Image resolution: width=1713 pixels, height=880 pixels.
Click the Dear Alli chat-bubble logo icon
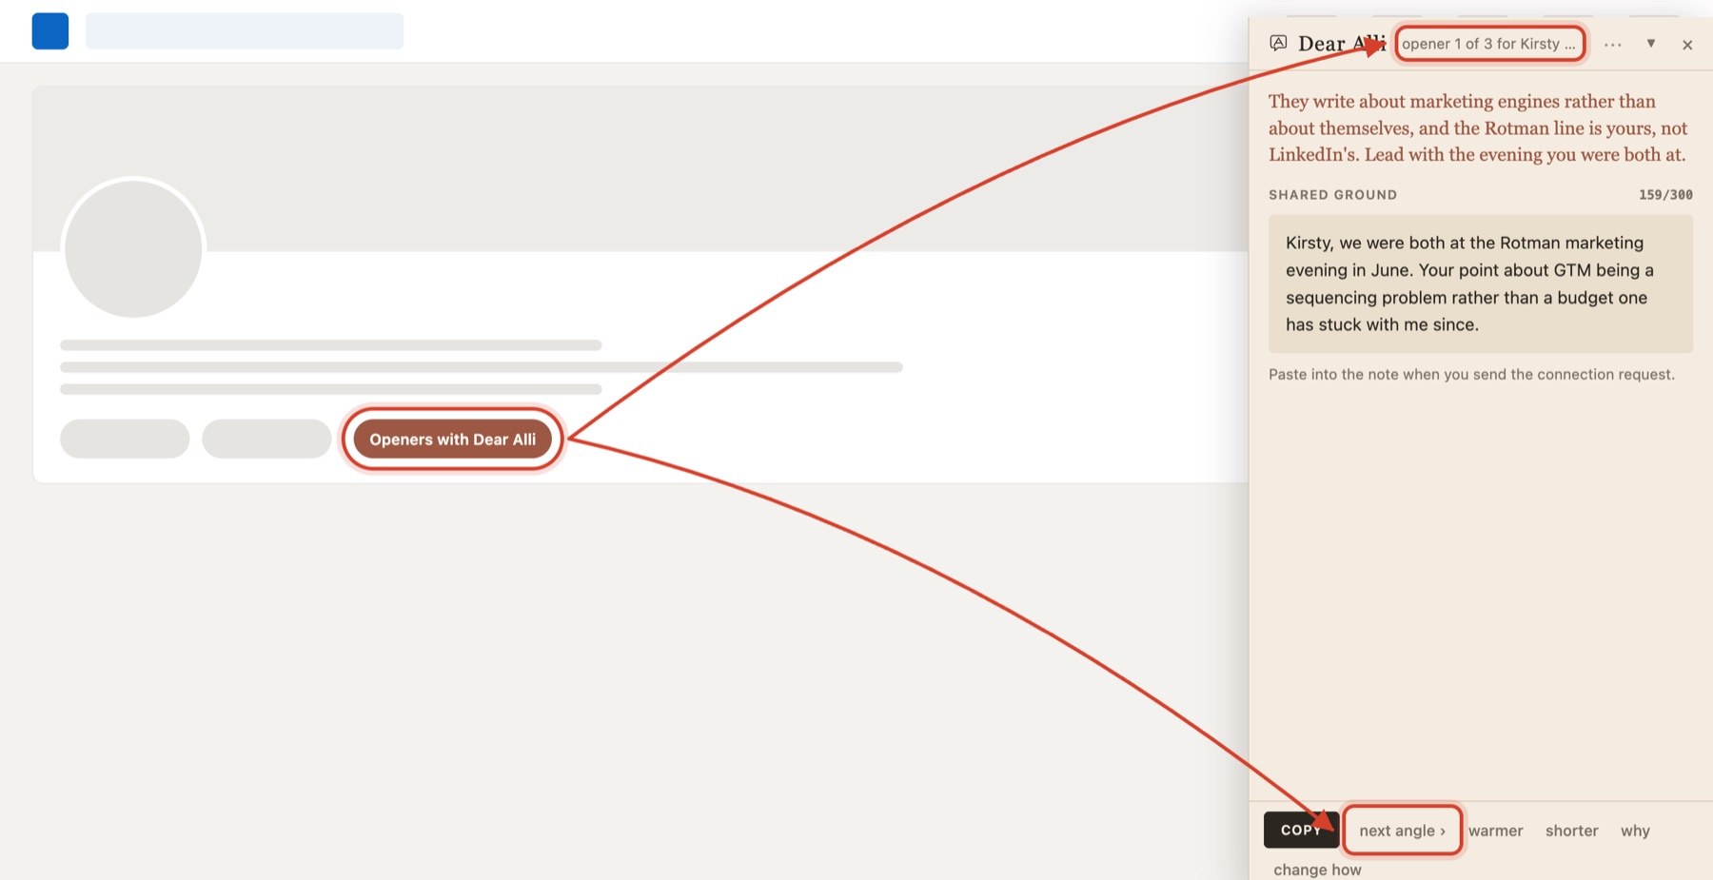pyautogui.click(x=1278, y=43)
